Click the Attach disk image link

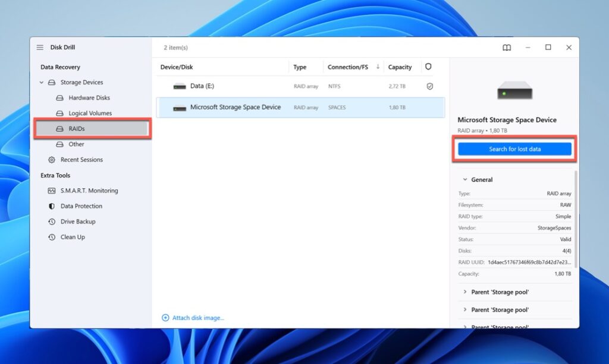pos(193,318)
